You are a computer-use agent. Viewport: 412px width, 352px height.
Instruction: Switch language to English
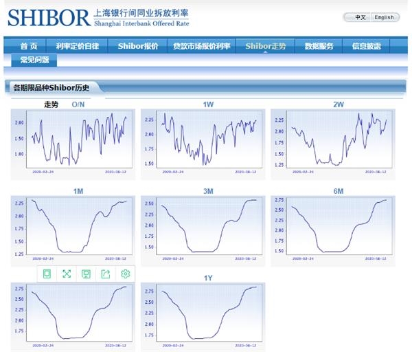385,17
